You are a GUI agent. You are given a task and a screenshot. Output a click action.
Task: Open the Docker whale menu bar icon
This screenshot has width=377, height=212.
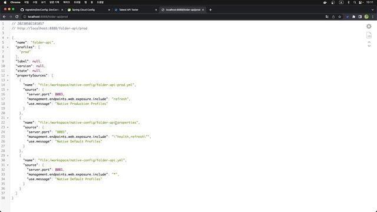point(325,2)
